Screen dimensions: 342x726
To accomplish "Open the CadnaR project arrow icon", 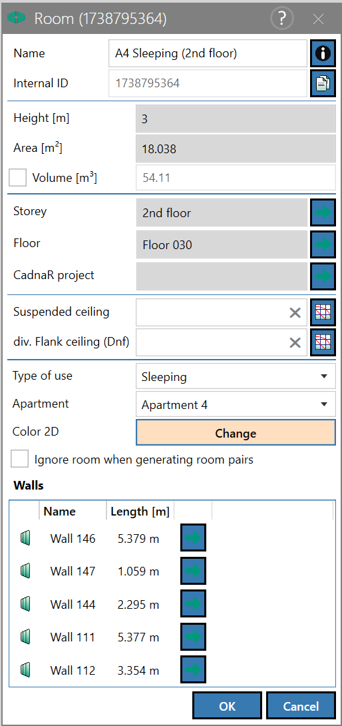I will tap(323, 276).
